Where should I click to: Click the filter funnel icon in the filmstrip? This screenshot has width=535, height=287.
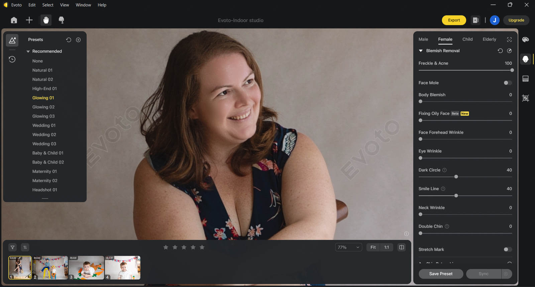12,247
